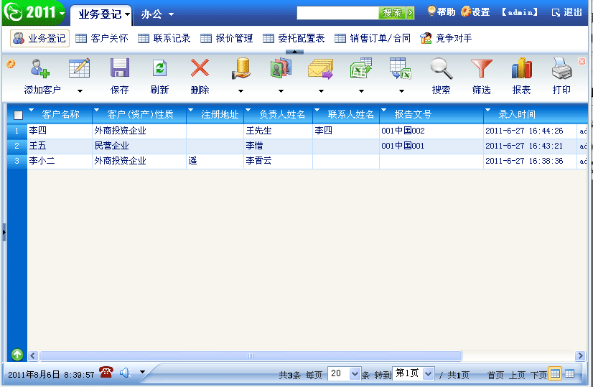Open the edit notepad-with-pencil toolbar icon

coord(80,68)
